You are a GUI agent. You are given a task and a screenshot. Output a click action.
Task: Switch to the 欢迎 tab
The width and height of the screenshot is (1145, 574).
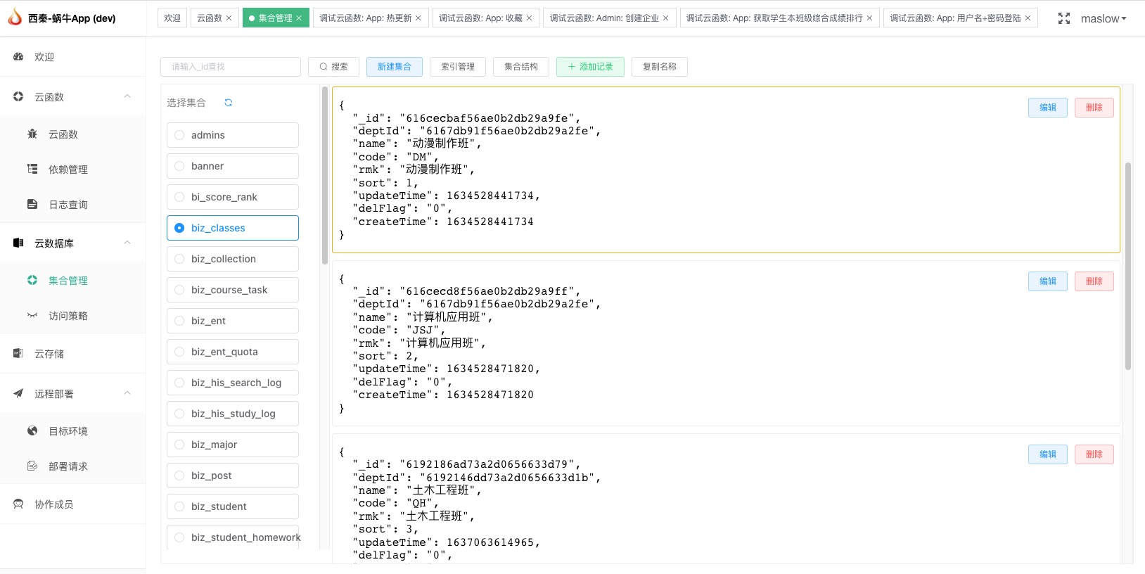172,18
